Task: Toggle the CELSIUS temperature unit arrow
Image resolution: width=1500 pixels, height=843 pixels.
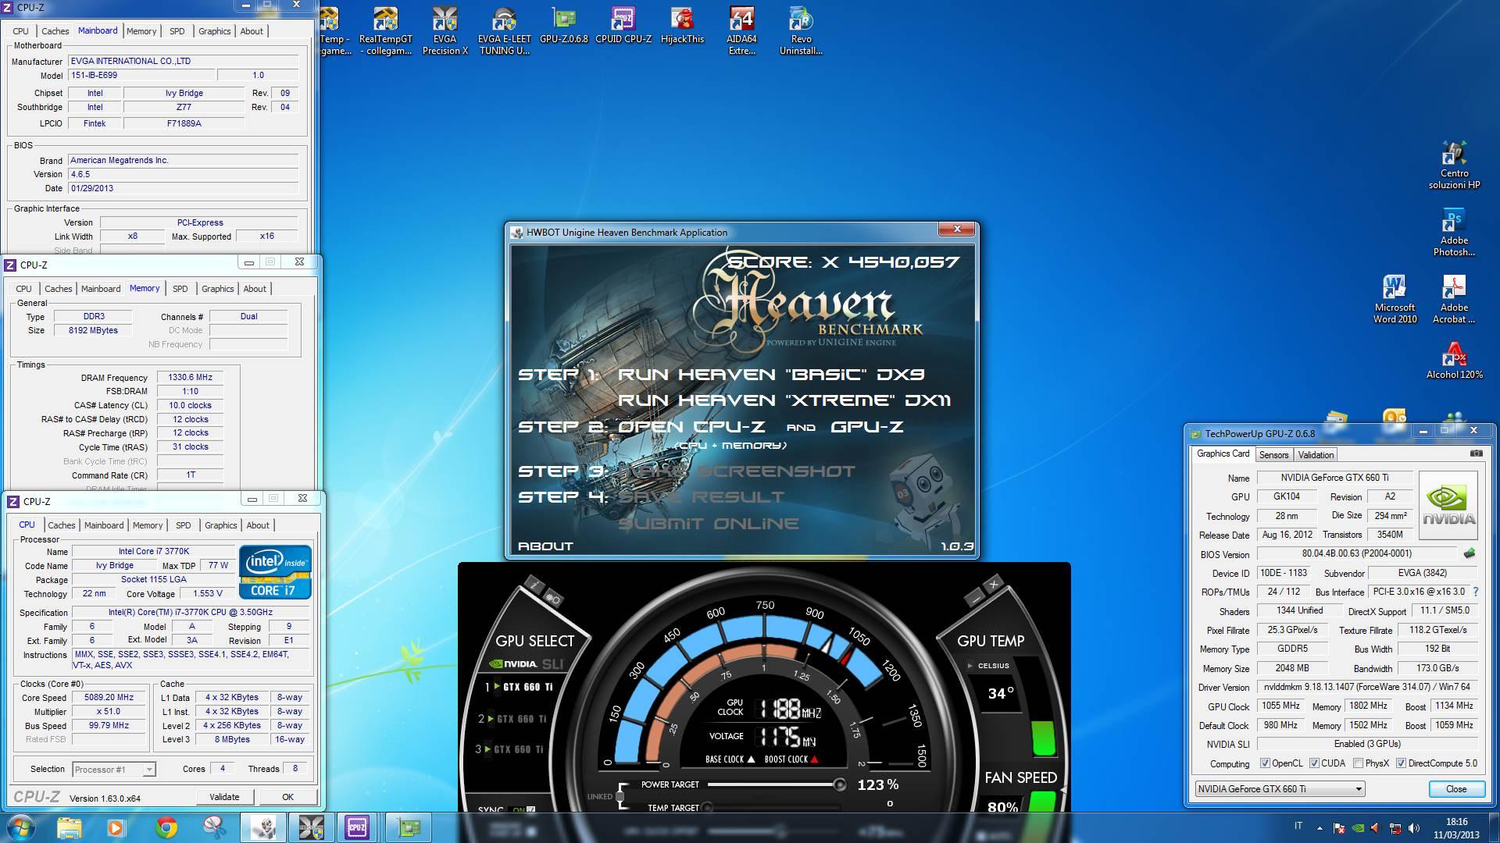Action: click(x=970, y=666)
